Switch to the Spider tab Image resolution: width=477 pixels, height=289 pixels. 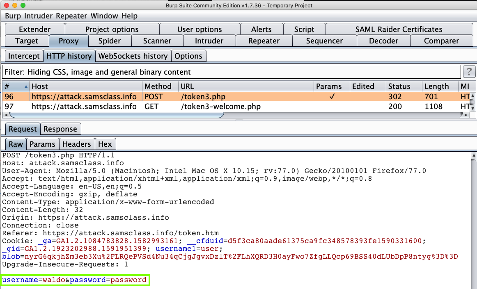click(110, 41)
